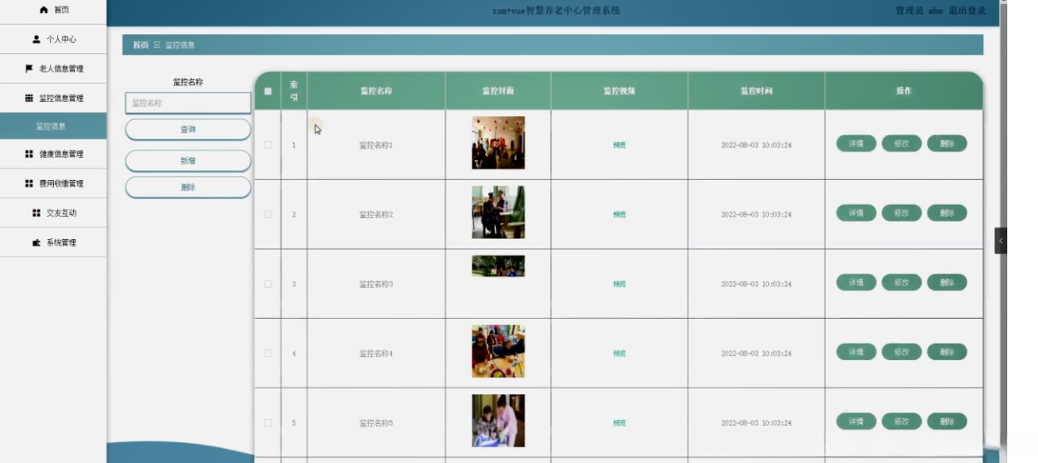Click the flag icon beside 老人信息管理
This screenshot has width=1038, height=463.
coord(29,69)
